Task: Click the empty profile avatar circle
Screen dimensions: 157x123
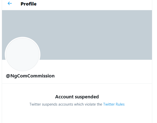Action: tap(23, 54)
